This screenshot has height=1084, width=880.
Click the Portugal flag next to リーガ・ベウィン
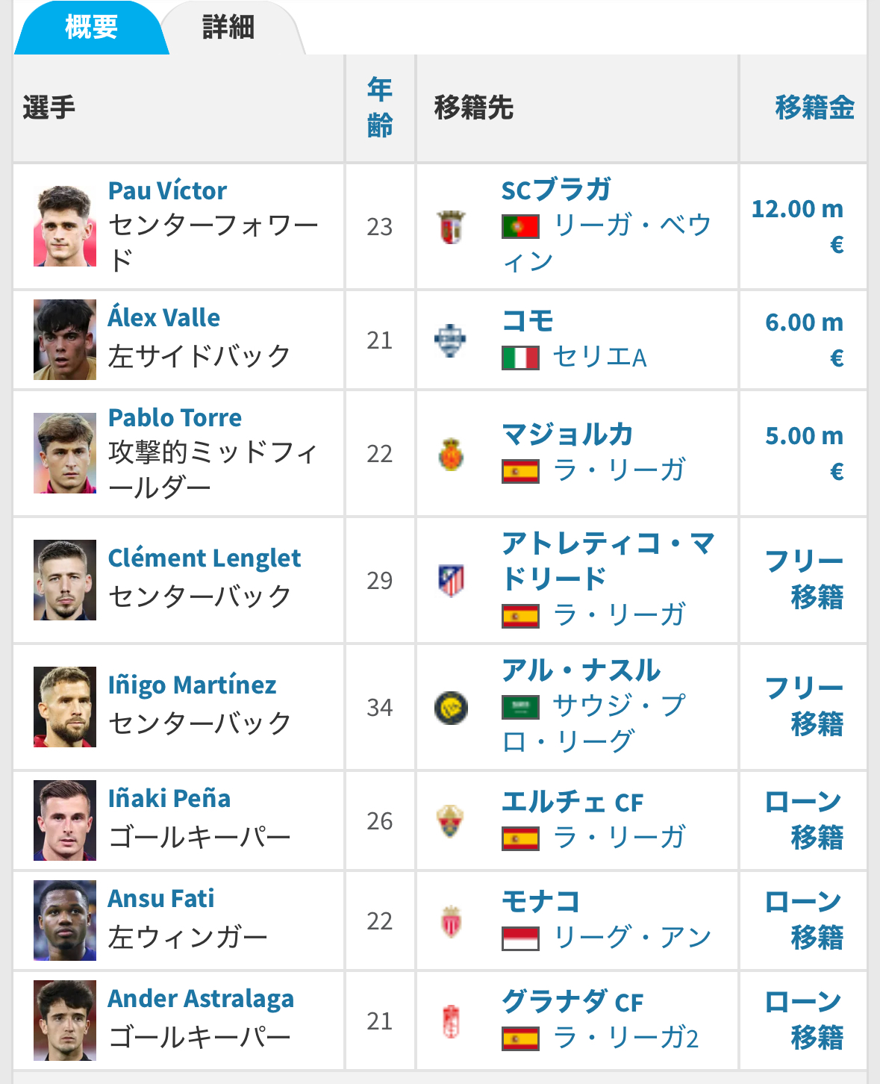(x=520, y=226)
